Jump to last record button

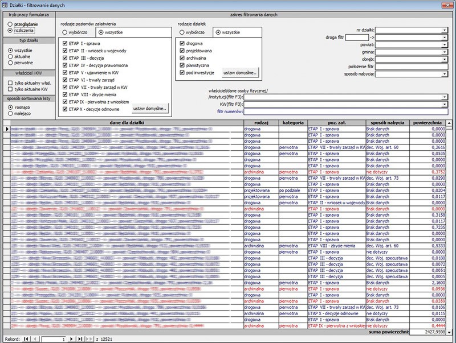80,338
